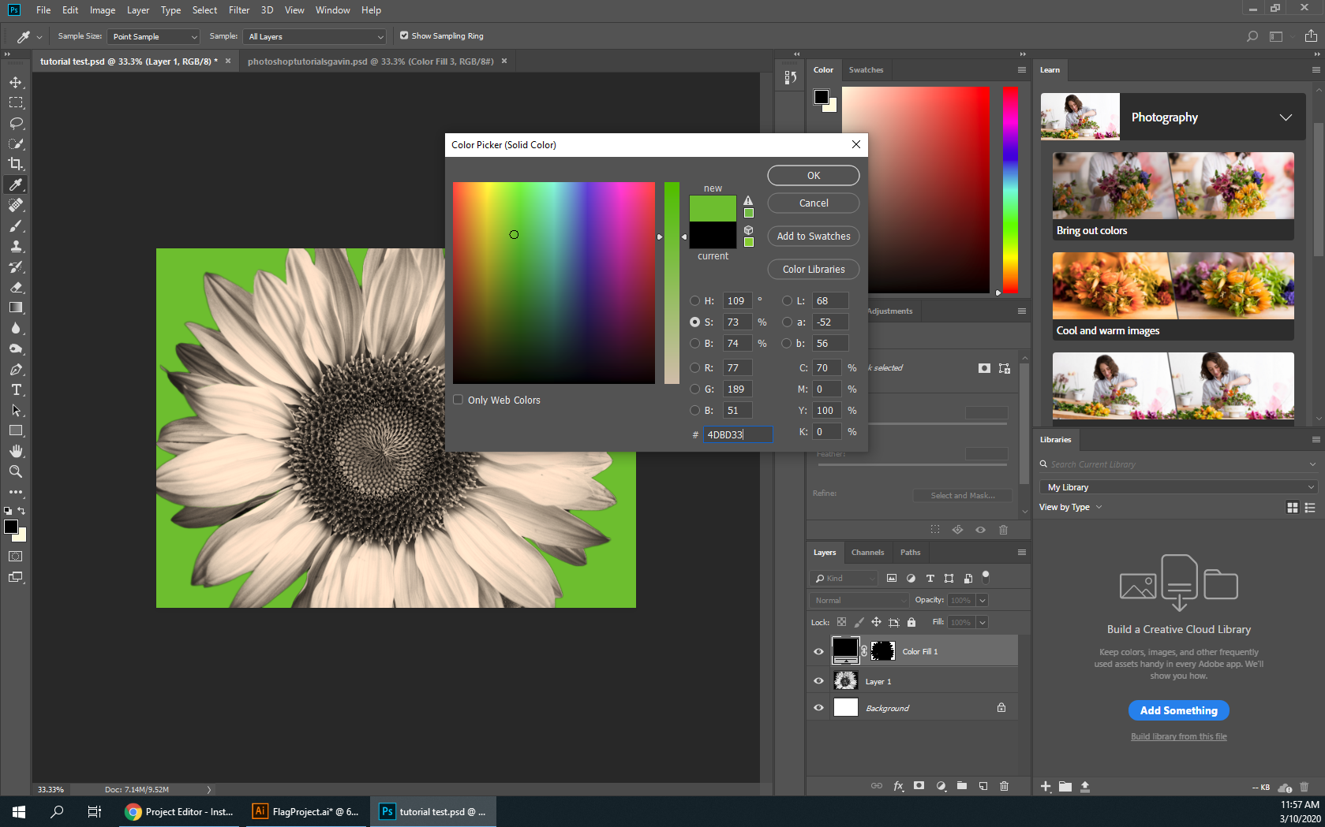Hide the Background layer
This screenshot has width=1325, height=827.
click(x=818, y=708)
